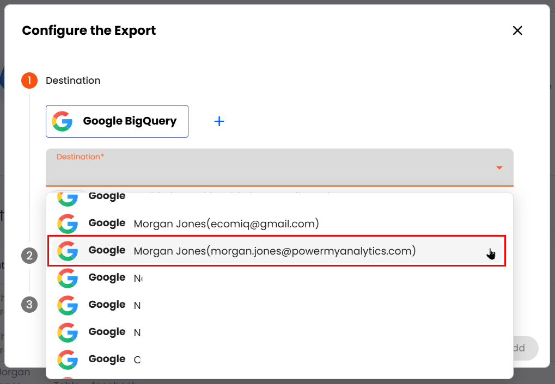Screen dimensions: 555x384
Task: Pick the truncated option beginning with 'C'
Action: 137,360
